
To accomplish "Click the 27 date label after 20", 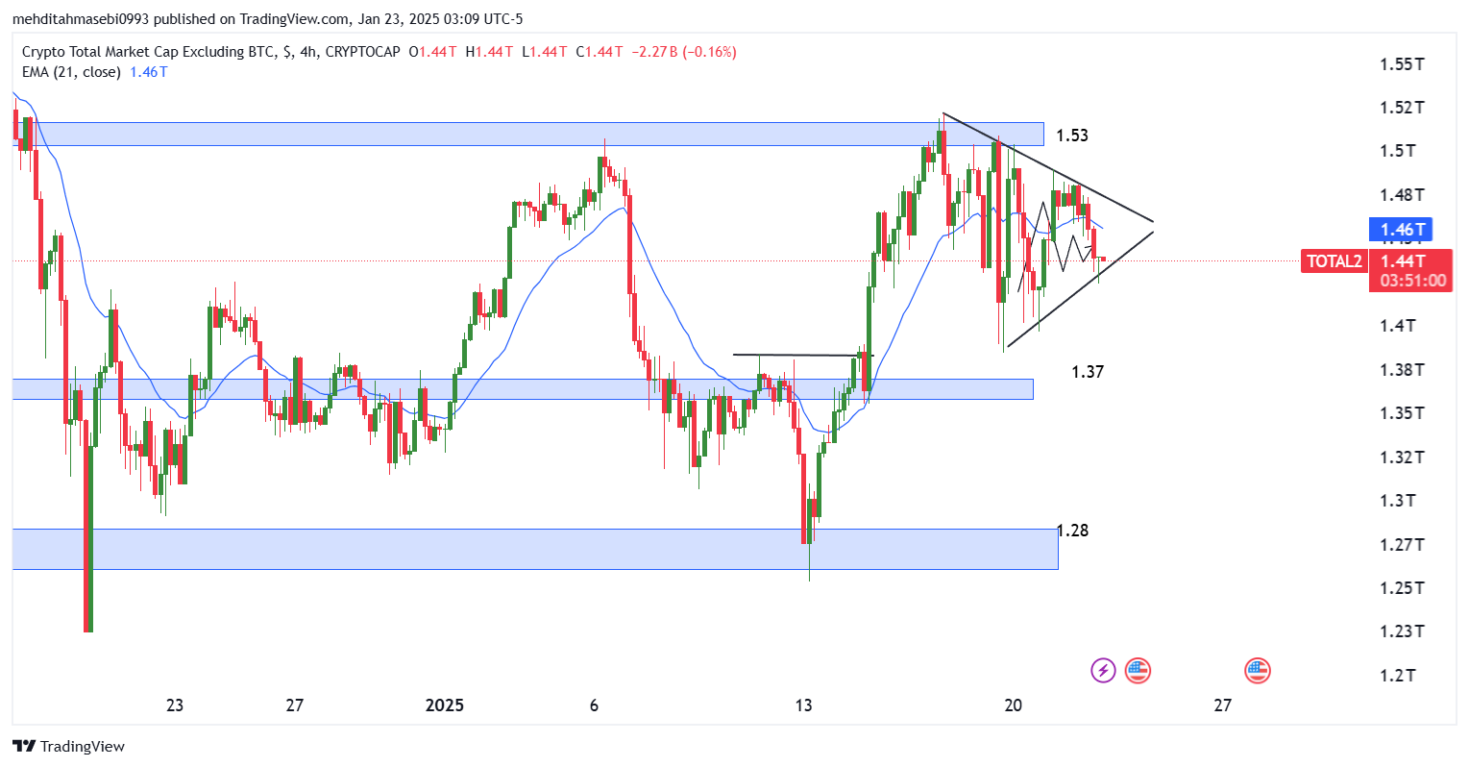I will click(x=1222, y=705).
